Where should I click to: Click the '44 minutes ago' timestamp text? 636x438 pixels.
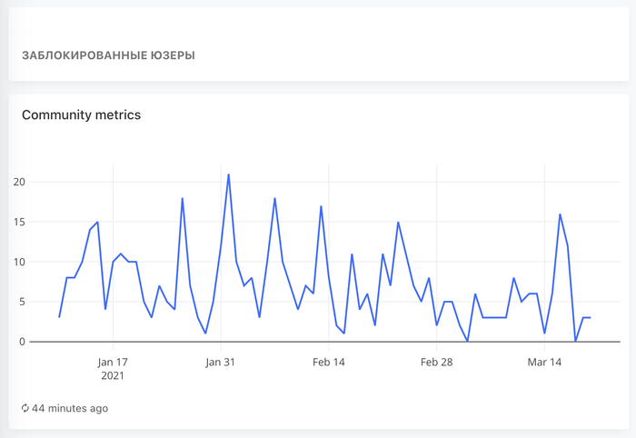point(70,409)
